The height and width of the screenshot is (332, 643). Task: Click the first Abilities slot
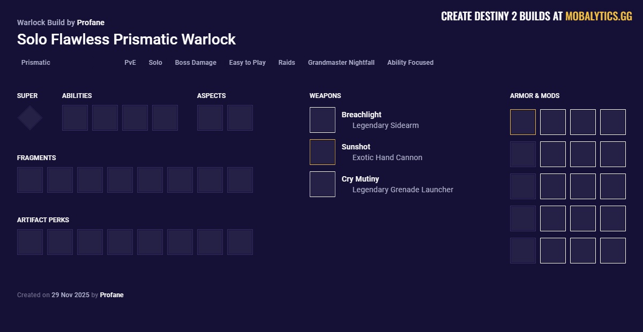coord(75,118)
